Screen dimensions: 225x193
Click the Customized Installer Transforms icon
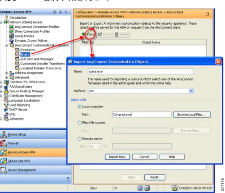[17, 64]
